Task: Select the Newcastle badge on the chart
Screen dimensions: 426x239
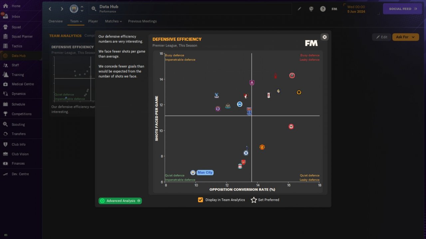Action: coord(228,106)
